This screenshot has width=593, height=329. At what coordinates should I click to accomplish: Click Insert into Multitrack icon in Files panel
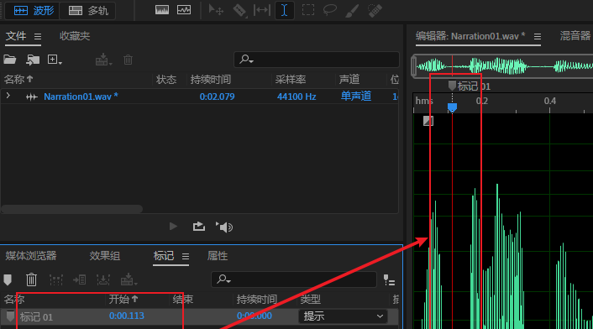tap(103, 60)
